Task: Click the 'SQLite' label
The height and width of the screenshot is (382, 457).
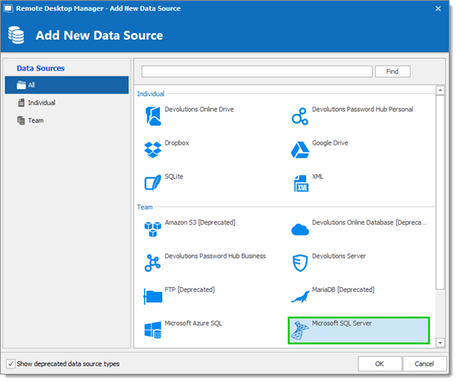Action: [x=174, y=177]
